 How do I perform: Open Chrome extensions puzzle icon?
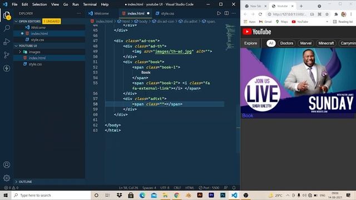click(336, 14)
